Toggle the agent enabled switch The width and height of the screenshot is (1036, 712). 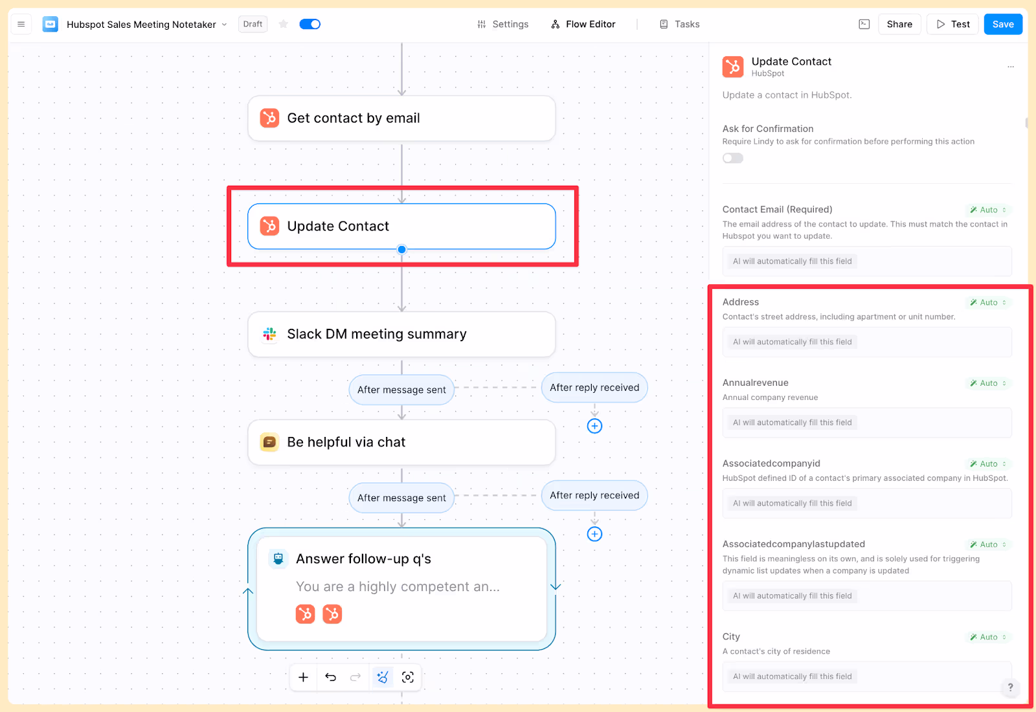(310, 24)
